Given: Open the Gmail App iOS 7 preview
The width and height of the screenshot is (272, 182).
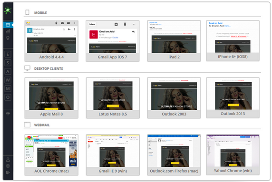Looking at the screenshot, I should (113, 41).
